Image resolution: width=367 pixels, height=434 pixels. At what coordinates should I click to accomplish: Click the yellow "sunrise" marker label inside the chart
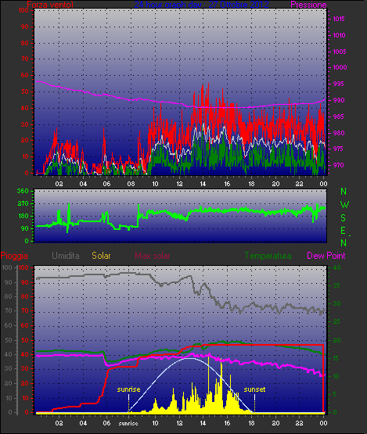(128, 389)
